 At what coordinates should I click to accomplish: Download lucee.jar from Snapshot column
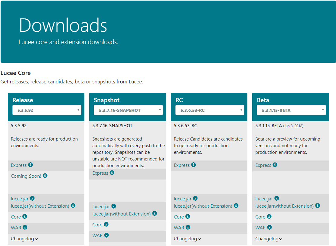[x=101, y=206]
